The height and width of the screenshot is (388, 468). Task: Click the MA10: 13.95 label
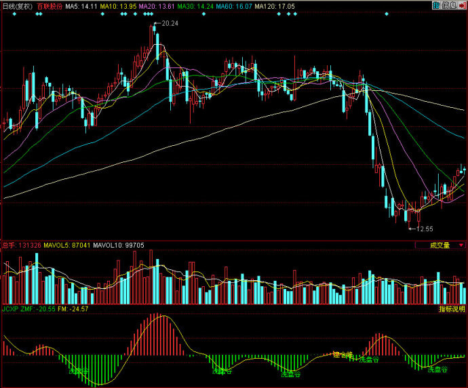click(x=118, y=6)
